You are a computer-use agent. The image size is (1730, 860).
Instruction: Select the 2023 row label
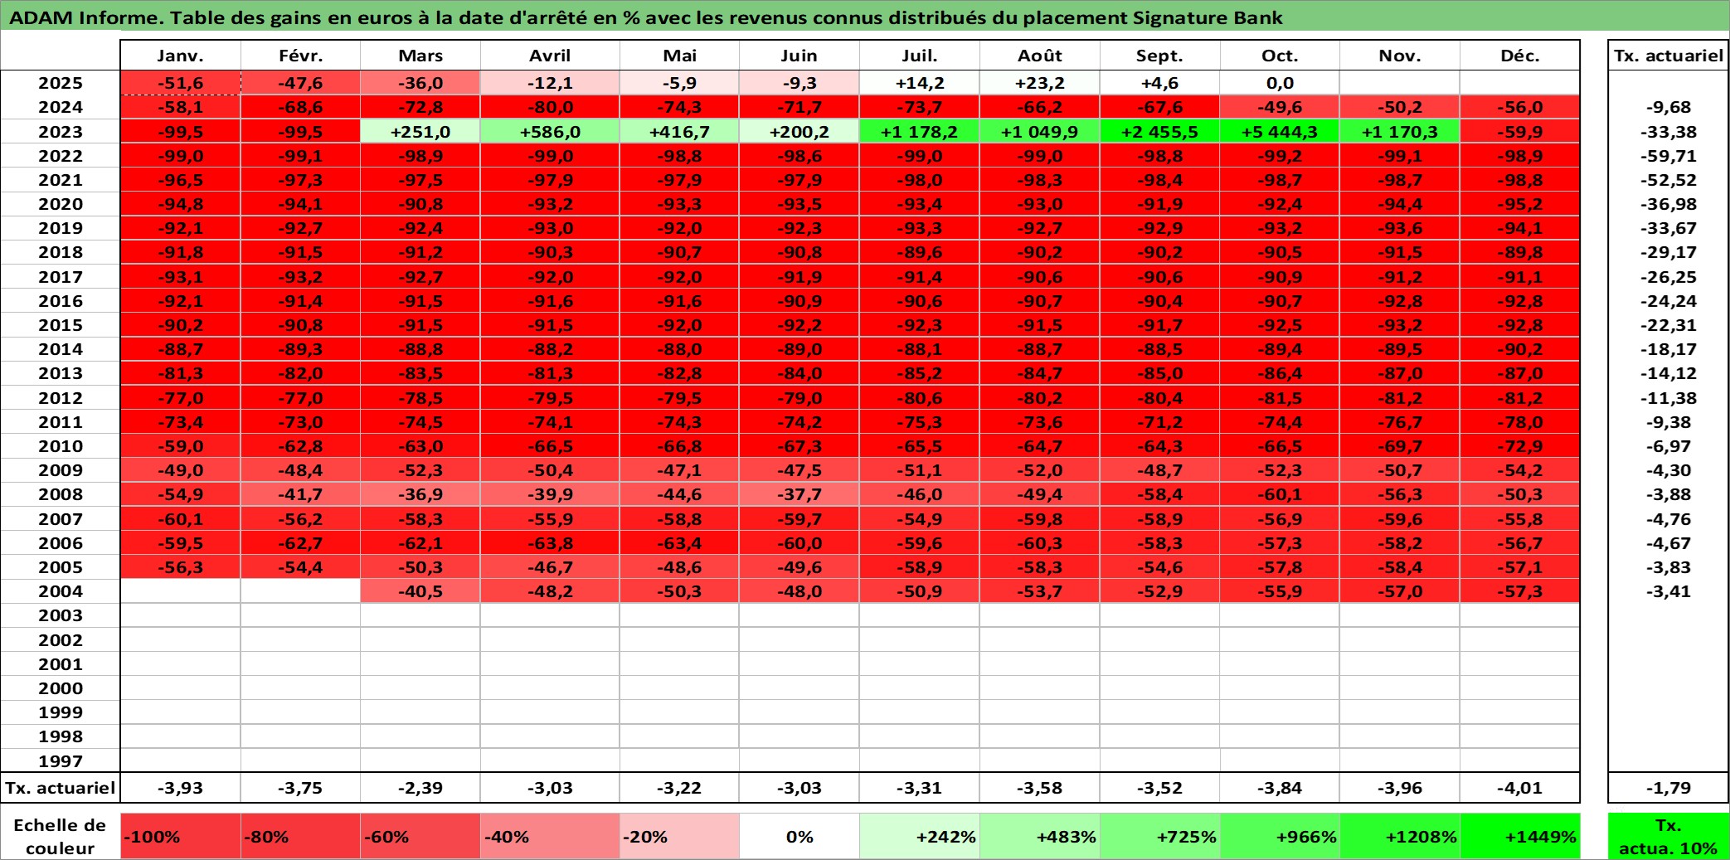coord(61,132)
